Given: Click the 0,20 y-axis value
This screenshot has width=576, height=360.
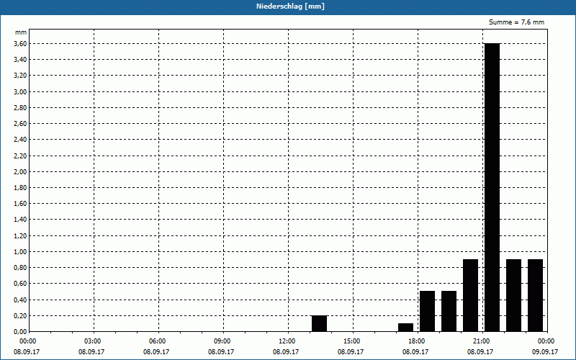Looking at the screenshot, I should pyautogui.click(x=20, y=315).
